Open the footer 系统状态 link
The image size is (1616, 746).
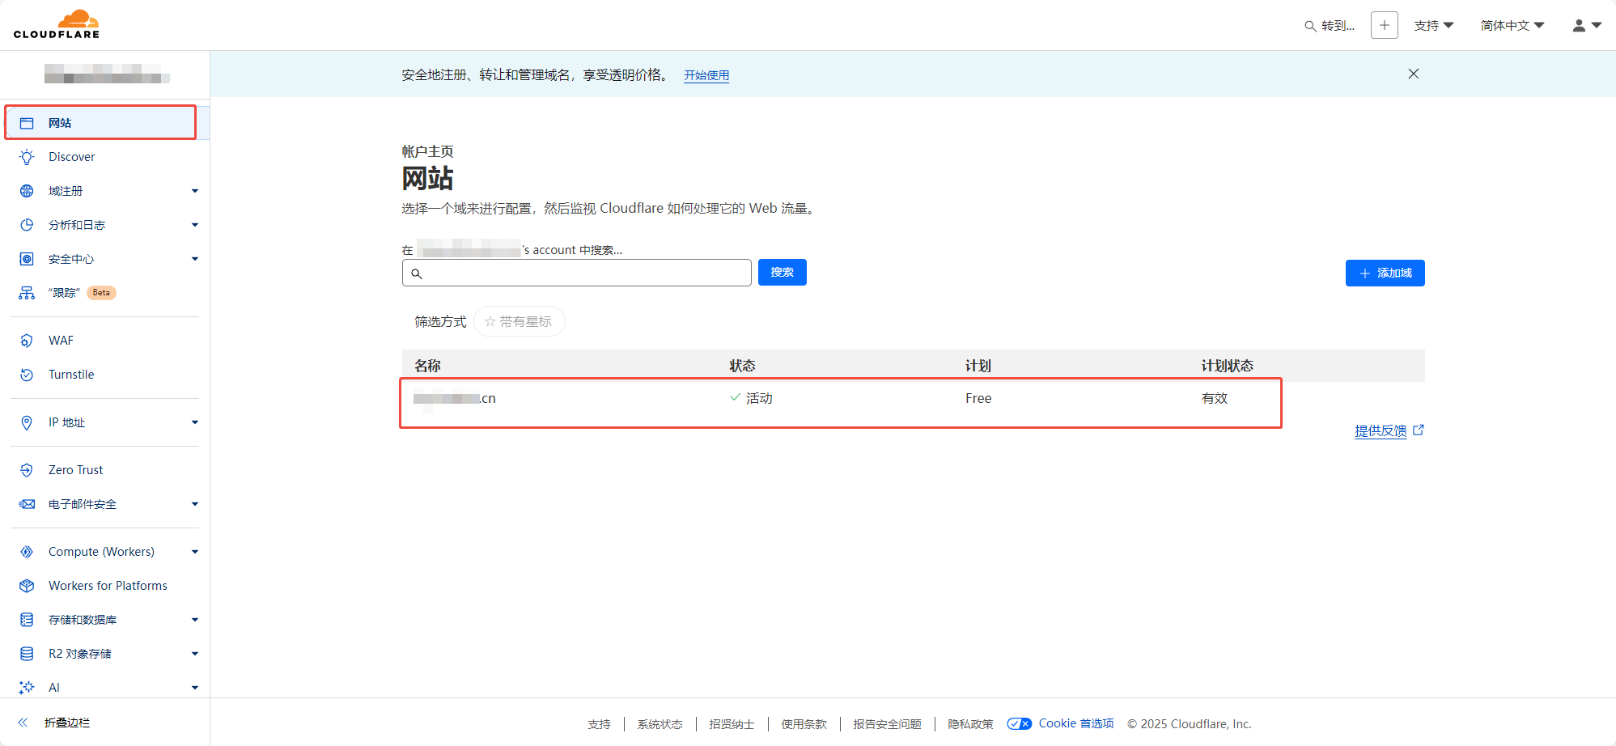tap(660, 724)
